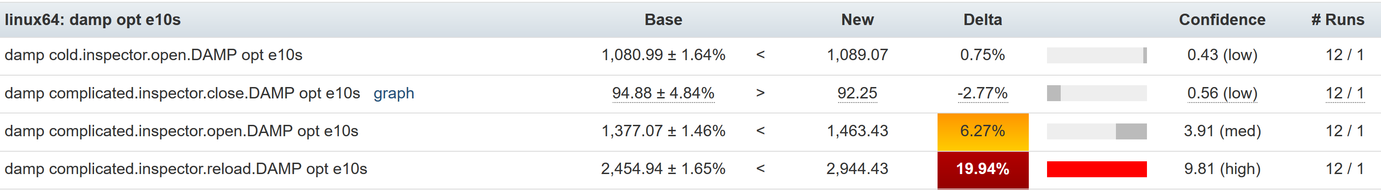Click the underlined -2.77% delta value
This screenshot has width=1381, height=190.
[982, 94]
